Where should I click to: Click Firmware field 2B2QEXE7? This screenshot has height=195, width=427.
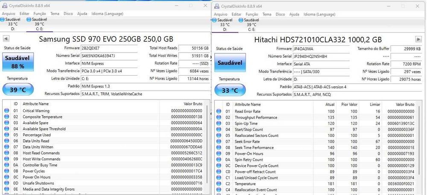tap(109, 48)
